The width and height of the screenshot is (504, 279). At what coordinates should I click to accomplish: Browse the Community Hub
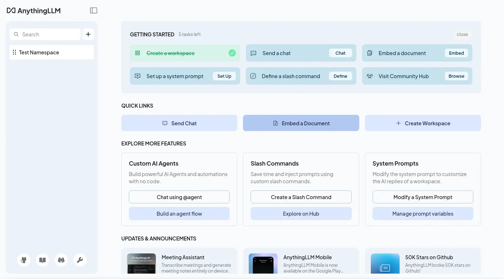(456, 76)
